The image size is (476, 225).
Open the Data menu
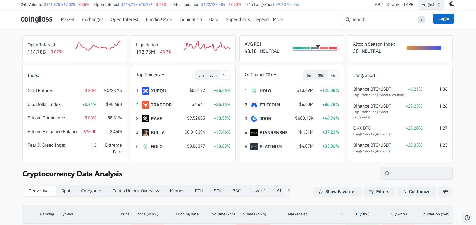click(x=214, y=19)
